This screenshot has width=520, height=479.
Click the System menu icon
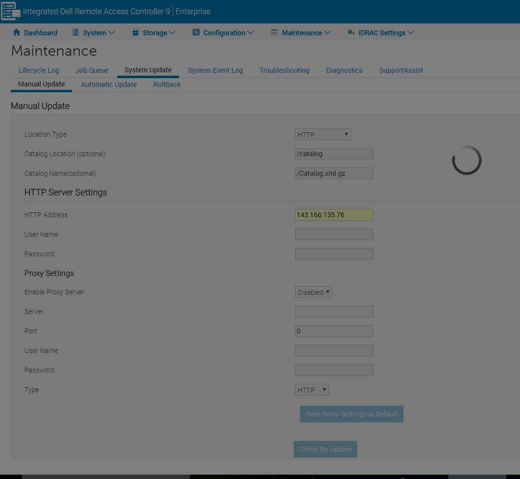(x=76, y=33)
